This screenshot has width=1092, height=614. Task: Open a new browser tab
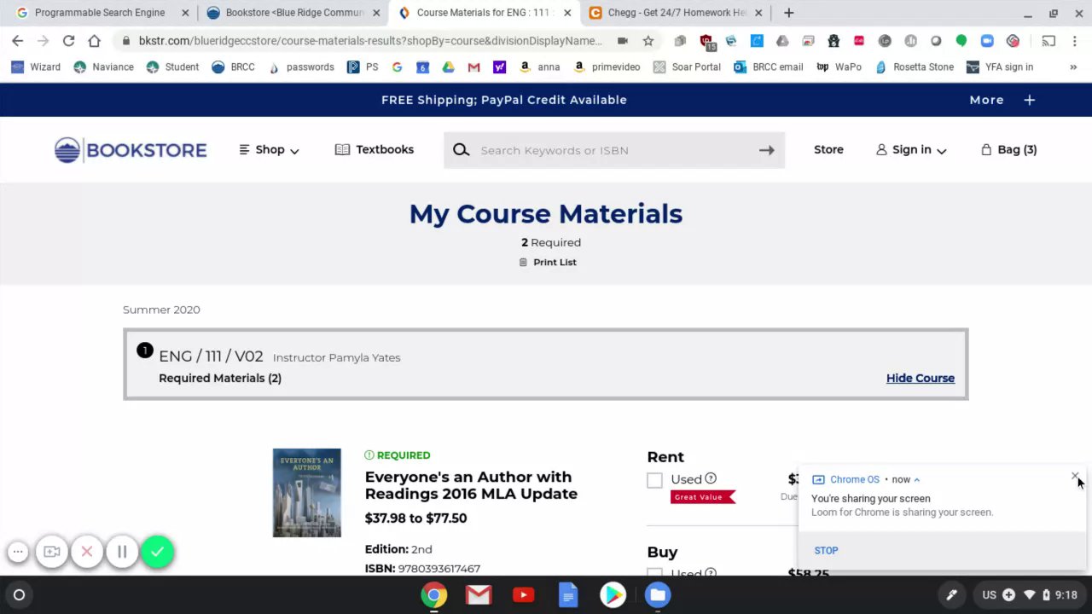(789, 13)
